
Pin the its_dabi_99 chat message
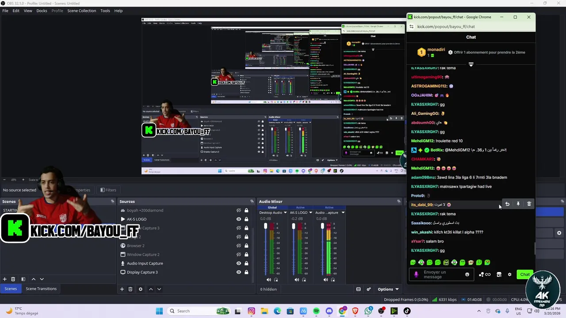[x=518, y=204]
